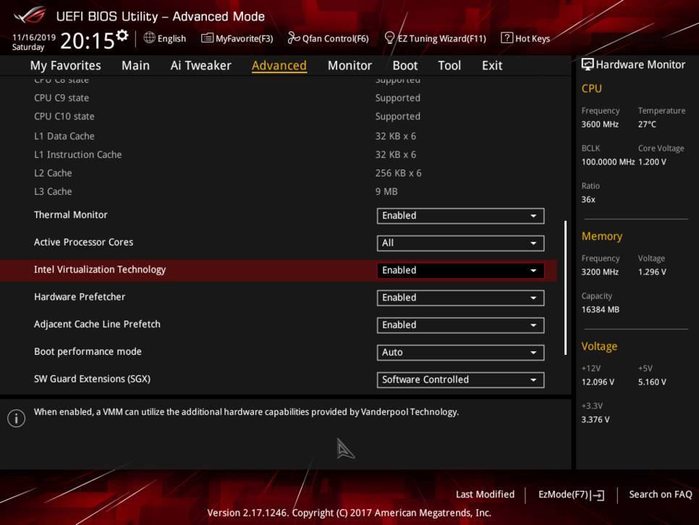Click the 3.376 V value
The height and width of the screenshot is (525, 699).
point(595,420)
